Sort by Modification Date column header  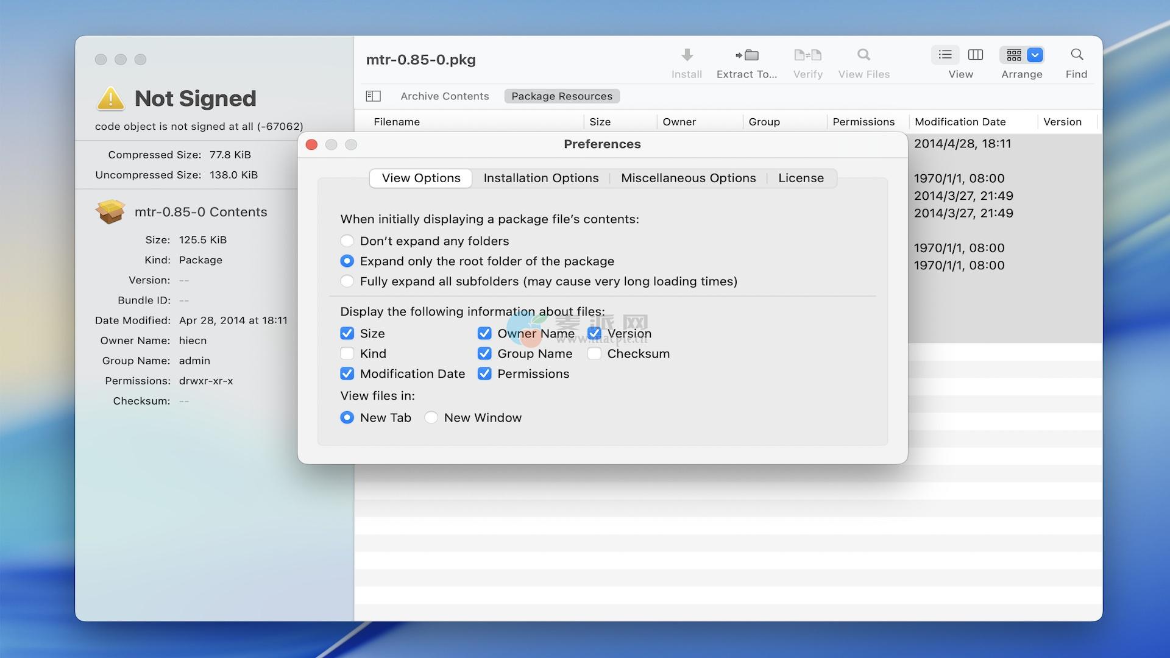[x=960, y=122]
